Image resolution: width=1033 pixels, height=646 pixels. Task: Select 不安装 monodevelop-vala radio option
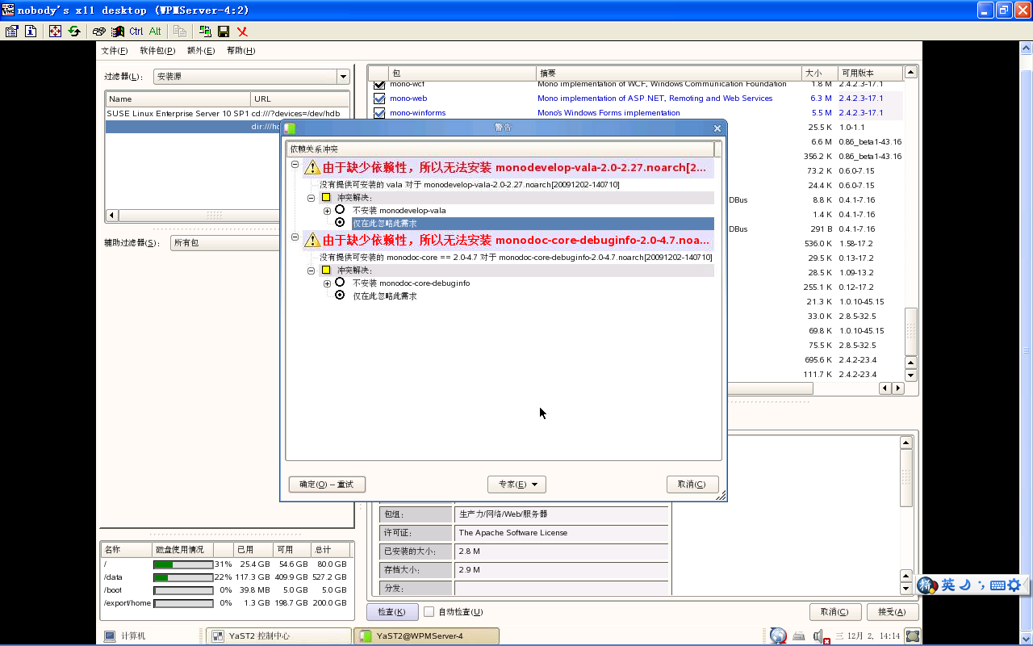(340, 210)
